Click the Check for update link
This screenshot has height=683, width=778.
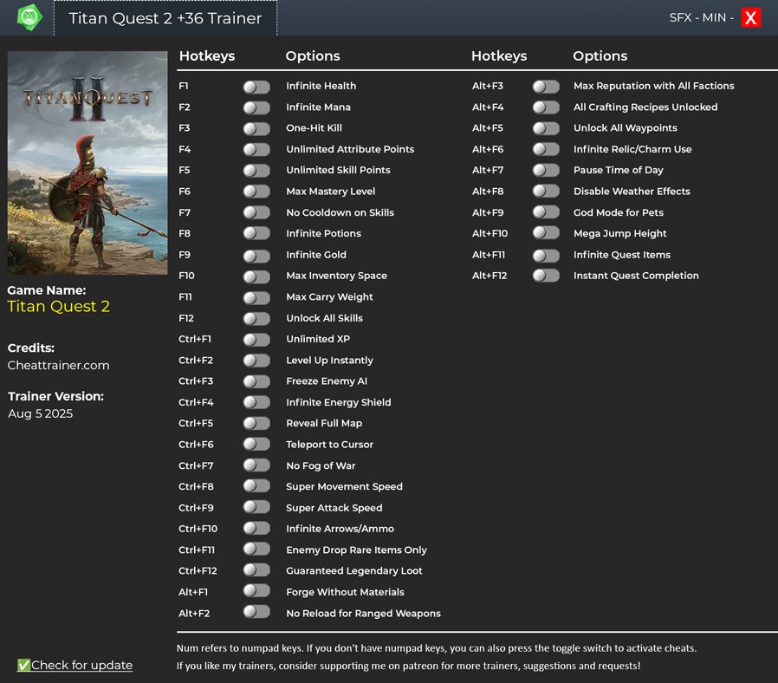(x=75, y=665)
